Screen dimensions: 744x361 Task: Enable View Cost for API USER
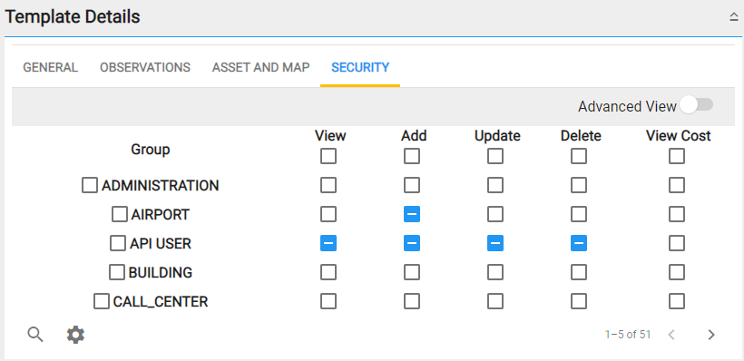pyautogui.click(x=677, y=243)
